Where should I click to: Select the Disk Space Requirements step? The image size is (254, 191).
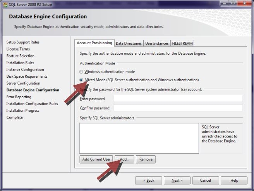(x=27, y=76)
